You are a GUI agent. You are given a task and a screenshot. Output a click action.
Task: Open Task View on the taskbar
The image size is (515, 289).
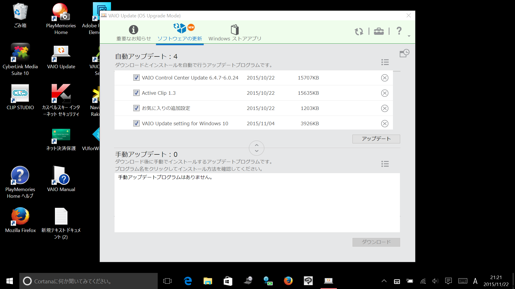tap(167, 281)
